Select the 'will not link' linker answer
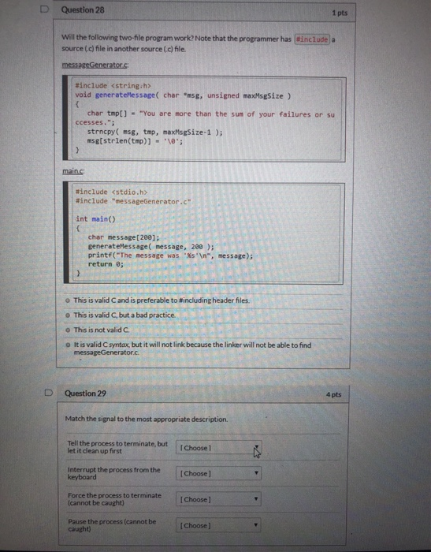The height and width of the screenshot is (552, 431). coord(68,345)
